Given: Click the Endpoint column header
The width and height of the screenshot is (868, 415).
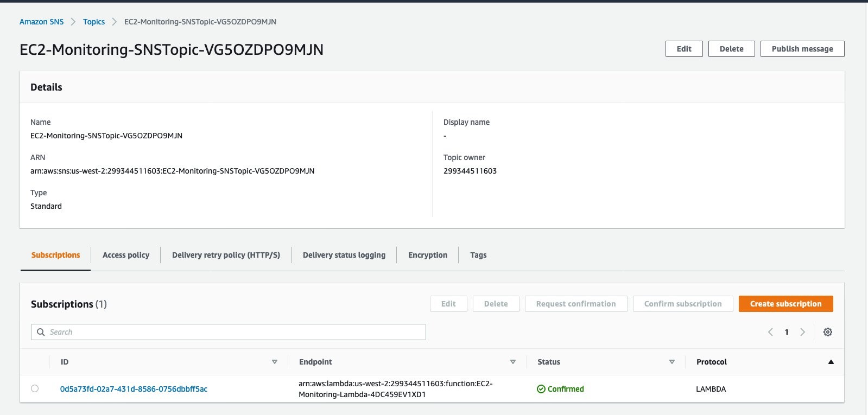Looking at the screenshot, I should pos(315,362).
